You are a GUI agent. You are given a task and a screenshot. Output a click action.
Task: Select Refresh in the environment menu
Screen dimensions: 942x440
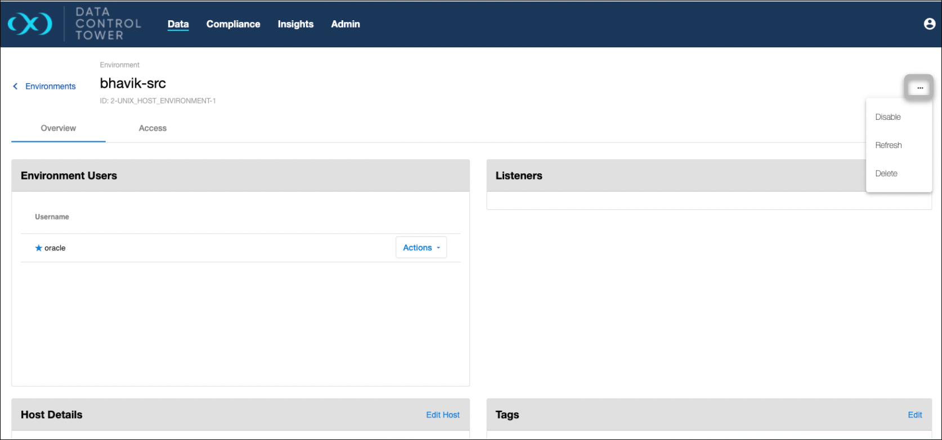(888, 145)
